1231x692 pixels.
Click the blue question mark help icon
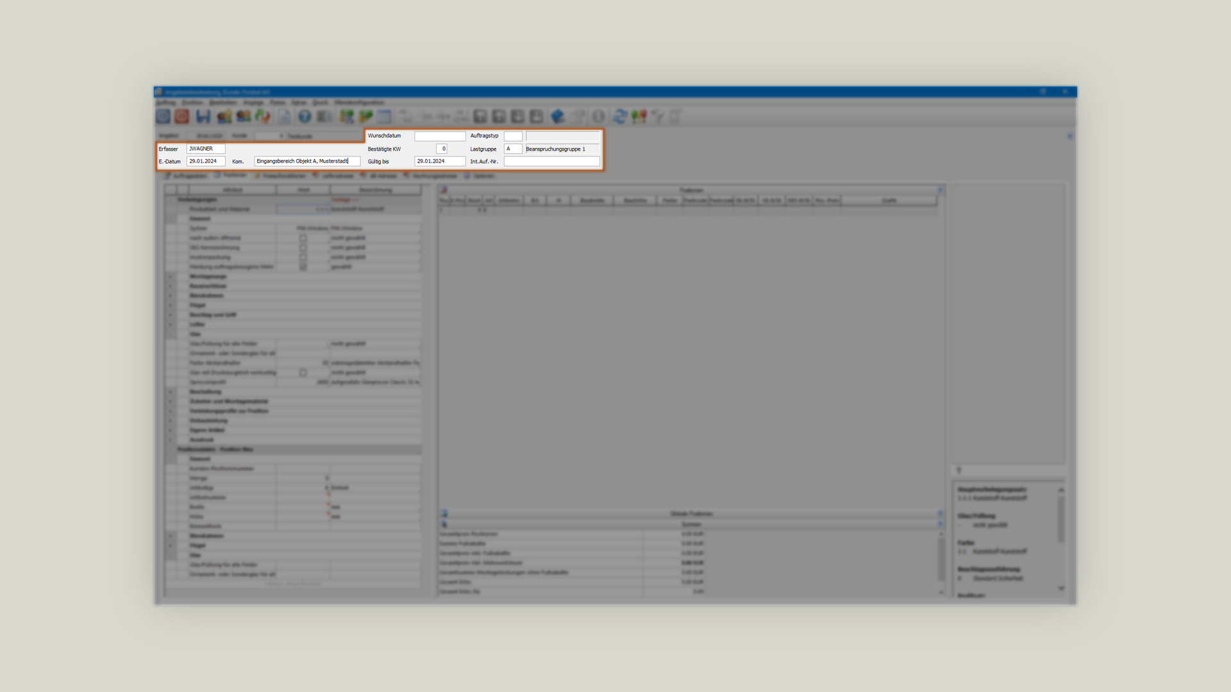[305, 116]
